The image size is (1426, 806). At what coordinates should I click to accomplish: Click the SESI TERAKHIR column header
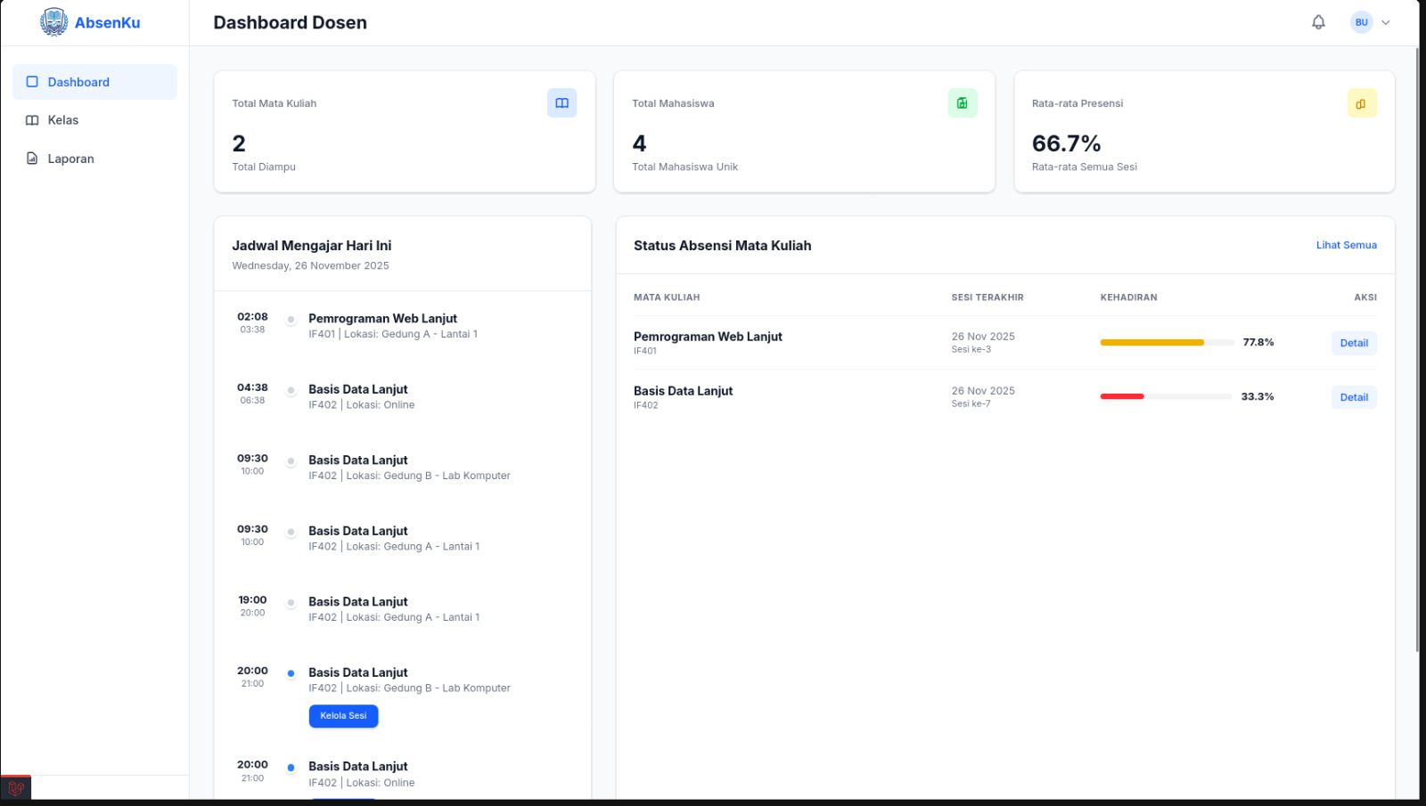pos(988,297)
